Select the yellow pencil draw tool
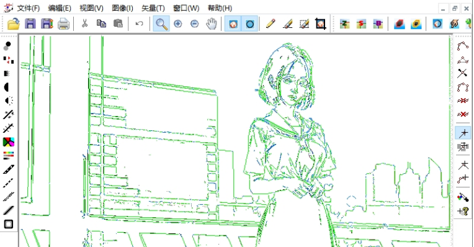 [x=271, y=24]
